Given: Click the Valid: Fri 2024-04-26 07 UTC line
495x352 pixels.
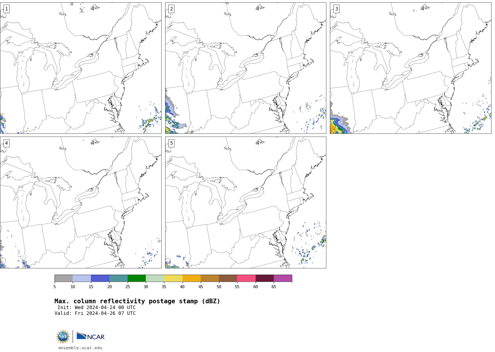Looking at the screenshot, I should (x=95, y=313).
